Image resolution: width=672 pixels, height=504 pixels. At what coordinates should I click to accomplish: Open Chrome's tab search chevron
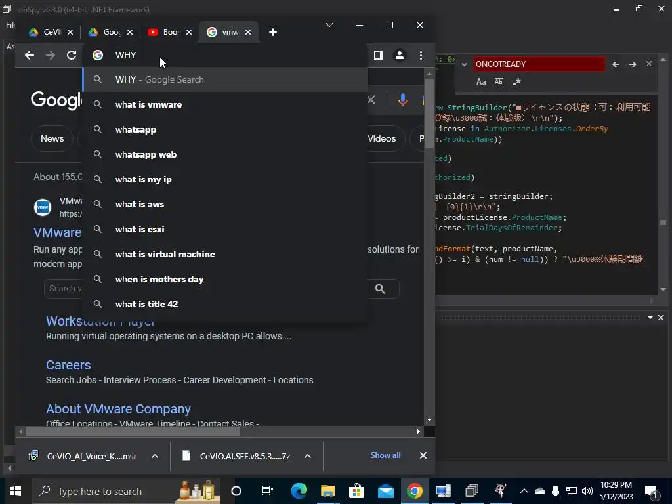click(329, 25)
